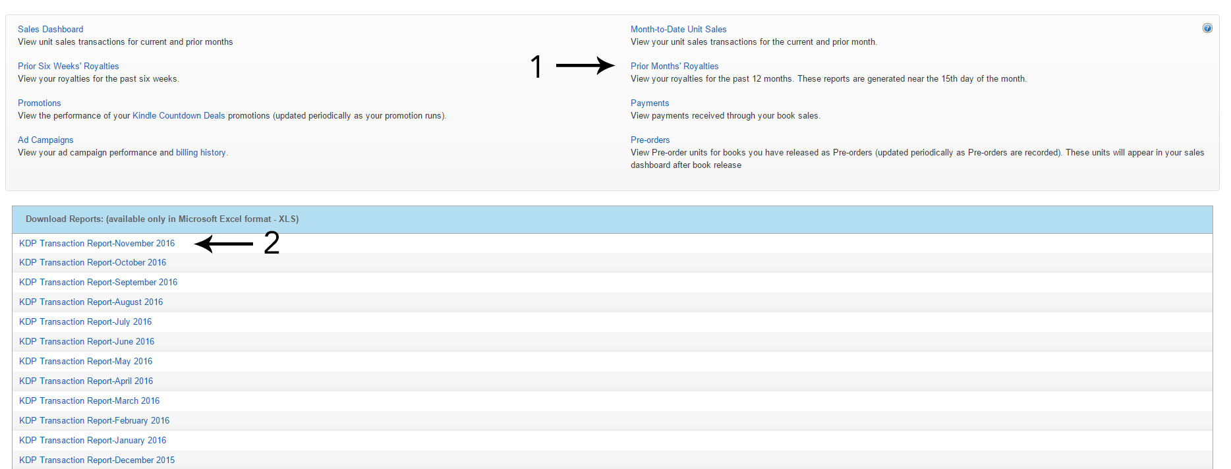Click description 'View unit sales transactions for current and prior months'
1231x469 pixels.
coord(125,41)
